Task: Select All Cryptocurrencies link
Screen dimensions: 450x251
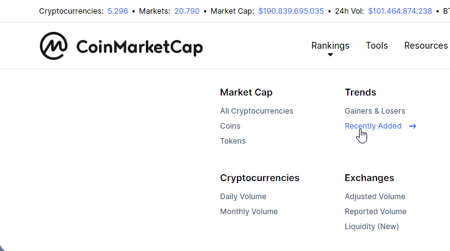Action: pos(257,111)
